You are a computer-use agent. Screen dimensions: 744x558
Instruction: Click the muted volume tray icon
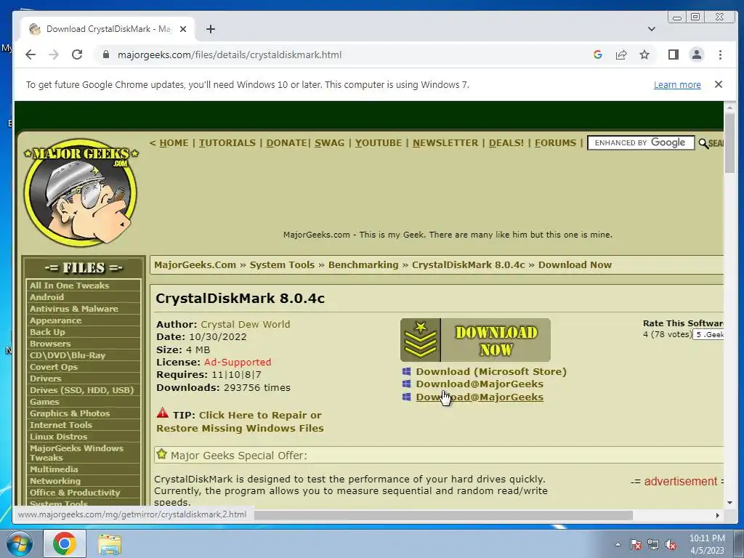(x=671, y=545)
